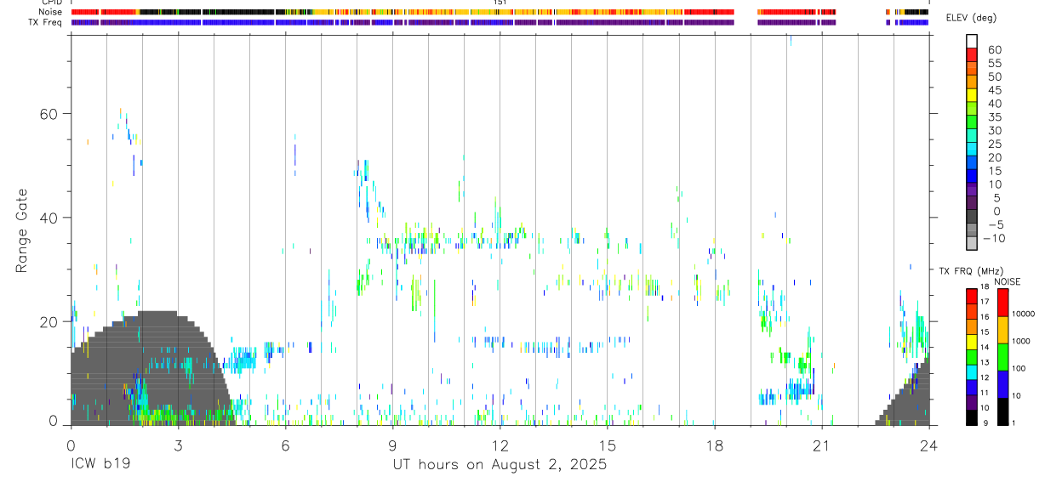
Task: Click the "1000" noise legend value
Action: pos(1020,342)
